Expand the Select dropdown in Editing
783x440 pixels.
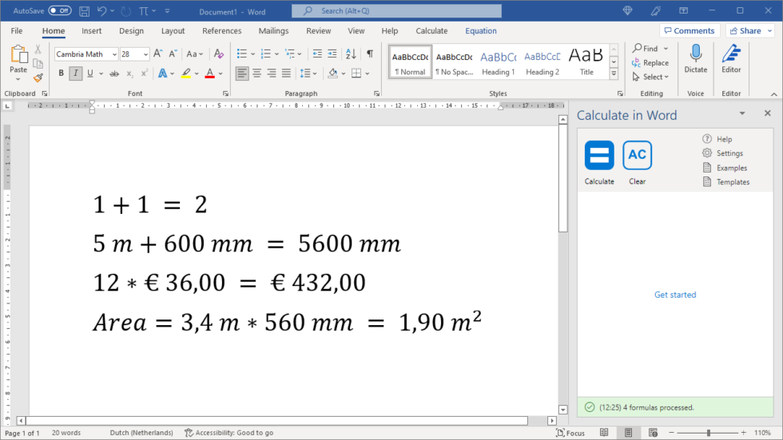pyautogui.click(x=650, y=77)
